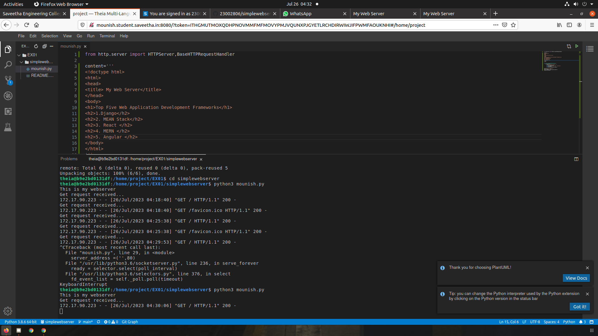598x336 pixels.
Task: Open the Test flask view
Action: click(x=8, y=127)
